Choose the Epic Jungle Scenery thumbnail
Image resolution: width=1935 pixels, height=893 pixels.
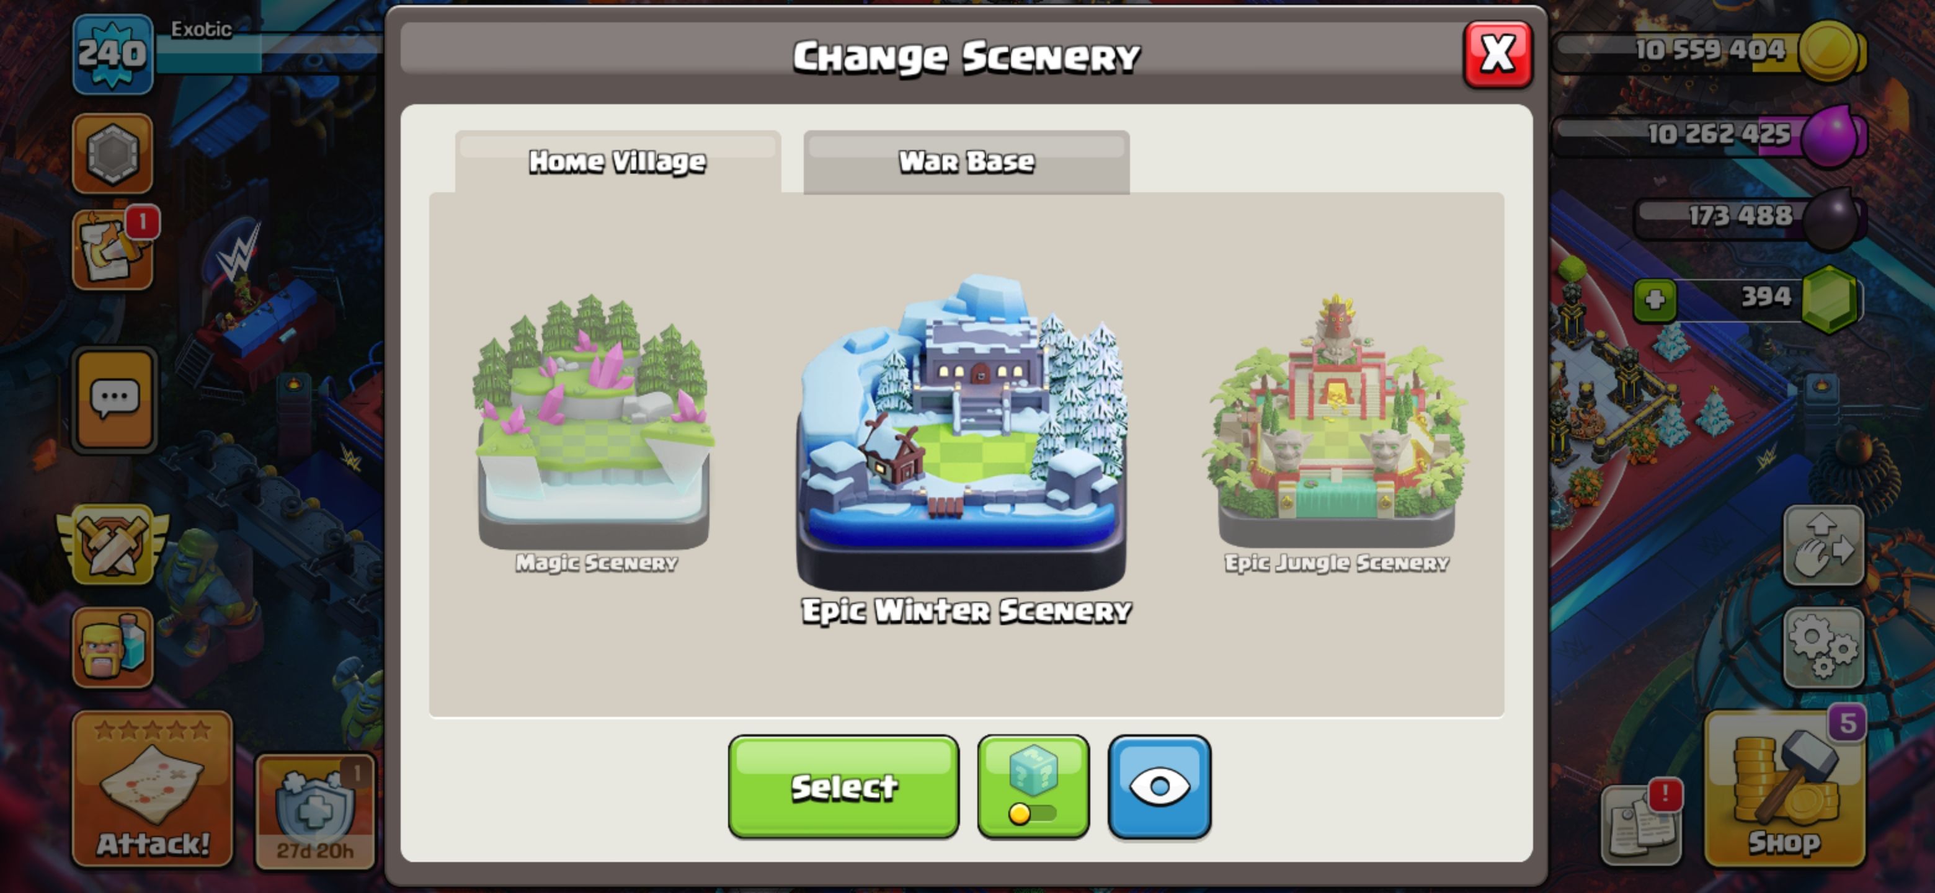pyautogui.click(x=1335, y=432)
